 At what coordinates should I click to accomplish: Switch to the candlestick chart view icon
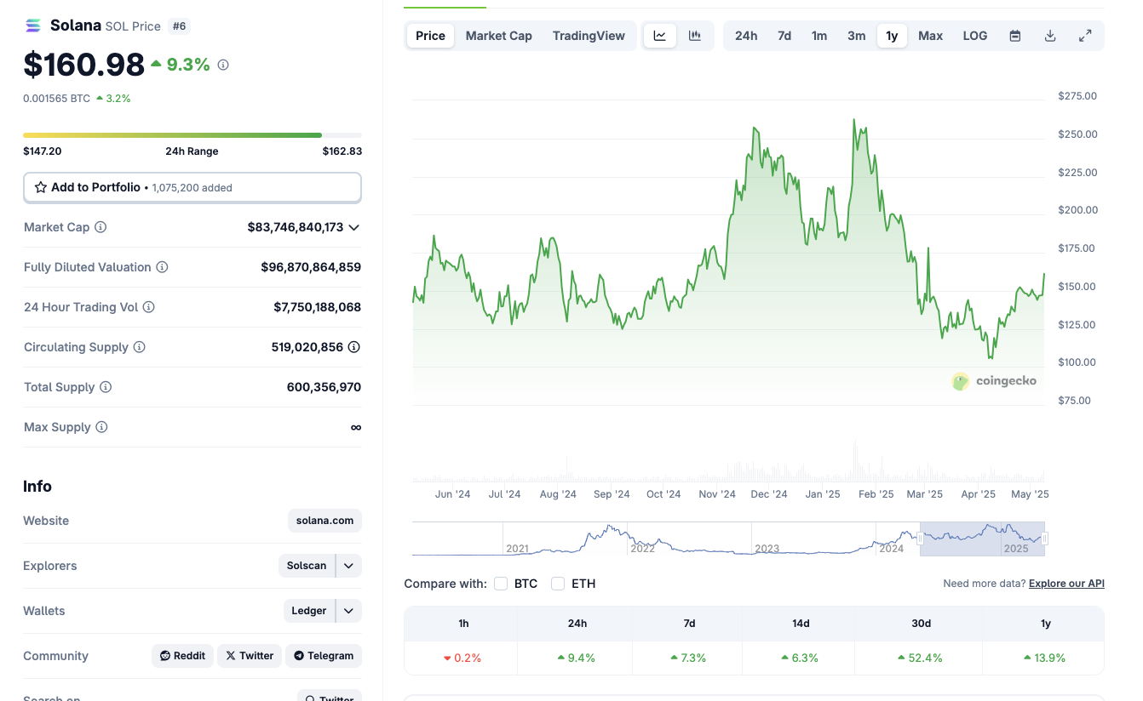[x=695, y=36]
